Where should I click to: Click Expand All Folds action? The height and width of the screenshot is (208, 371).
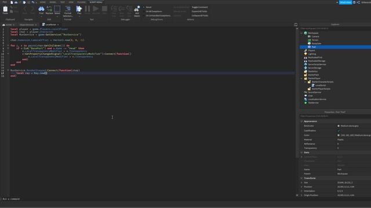tap(199, 12)
